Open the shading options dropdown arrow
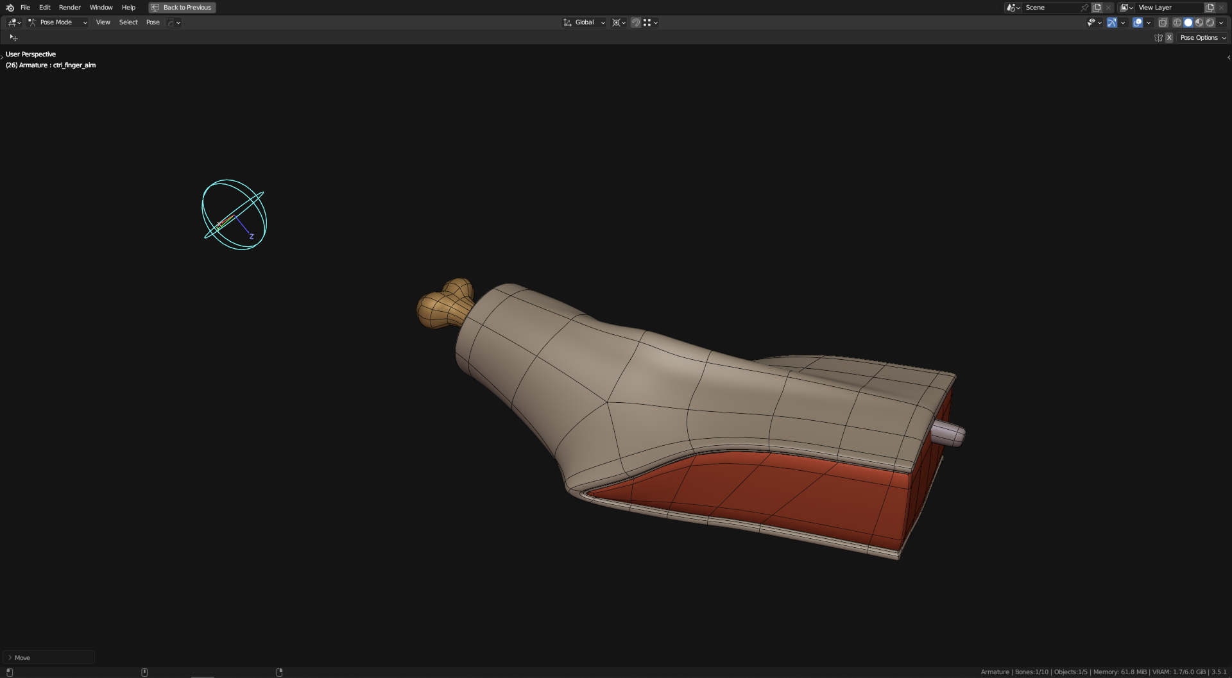Screen dimensions: 1232x678 click(1221, 22)
